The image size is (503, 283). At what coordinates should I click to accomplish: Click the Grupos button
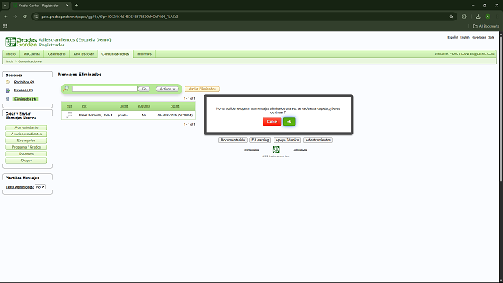[x=26, y=160]
